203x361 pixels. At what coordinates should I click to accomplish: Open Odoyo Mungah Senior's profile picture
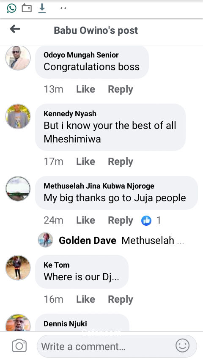point(18,58)
